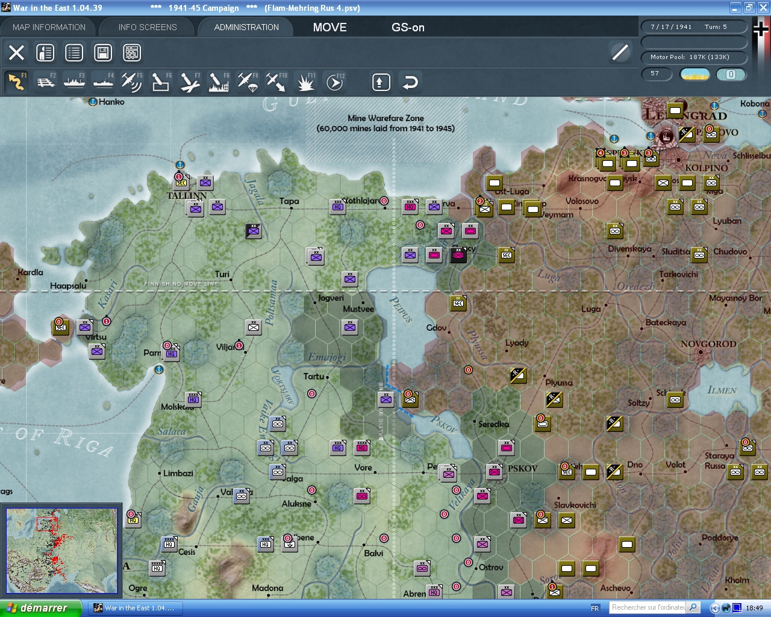The width and height of the screenshot is (771, 617).
Task: Click the NOVGOROD city label
Action: click(x=708, y=343)
